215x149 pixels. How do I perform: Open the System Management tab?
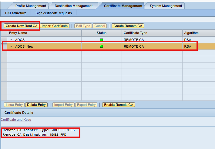click(166, 6)
